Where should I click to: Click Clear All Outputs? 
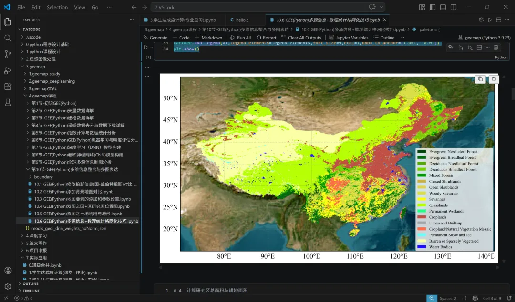pos(301,38)
